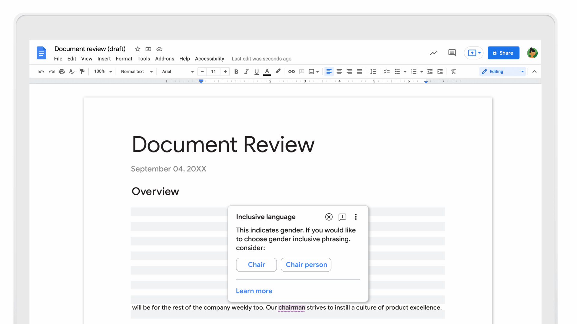Open the View menu
The width and height of the screenshot is (577, 324).
tap(86, 58)
